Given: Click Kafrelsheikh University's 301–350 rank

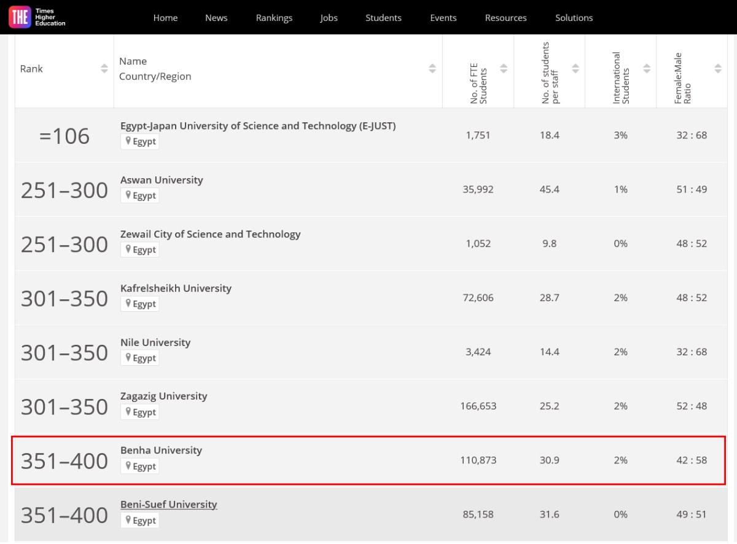Looking at the screenshot, I should 64,298.
